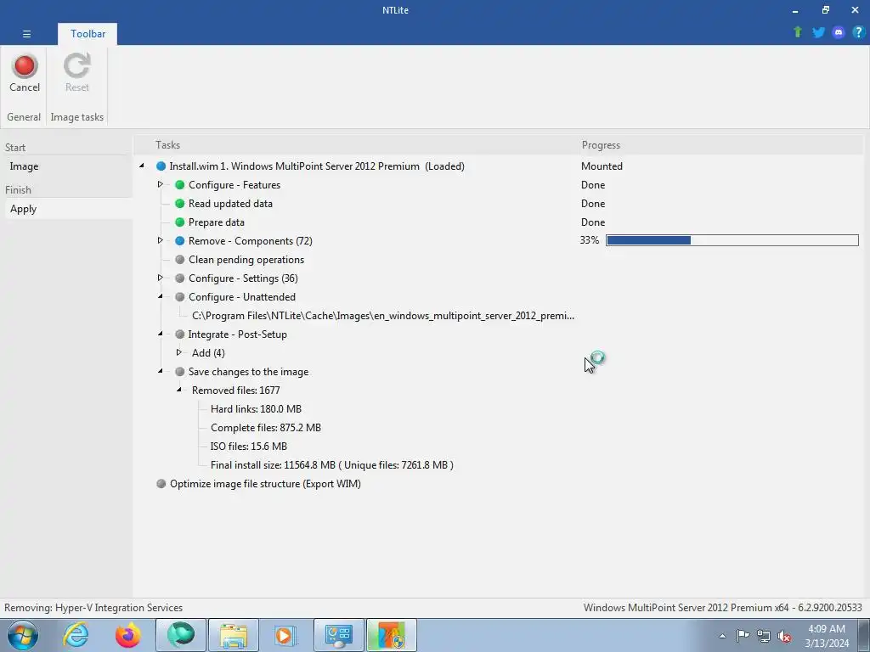Click the 33% progress bar
This screenshot has height=652, width=870.
732,240
